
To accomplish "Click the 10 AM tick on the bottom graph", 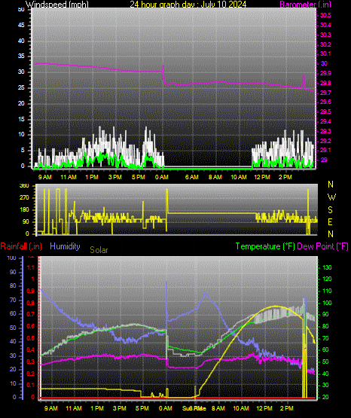I will click(x=241, y=408).
